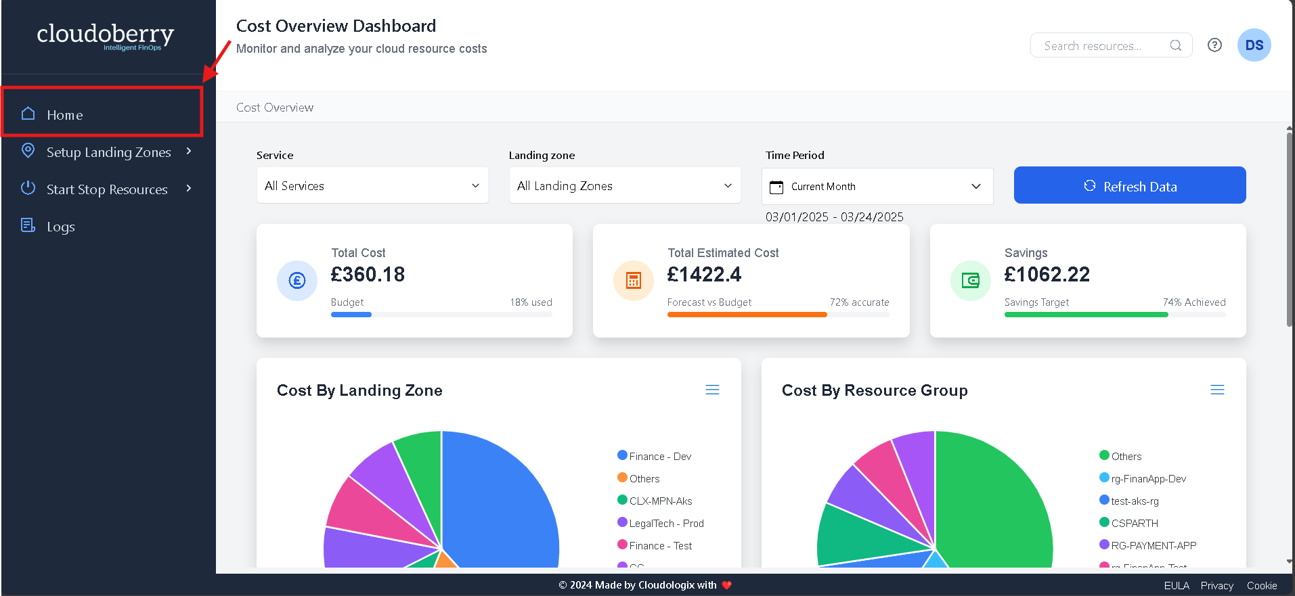
Task: Click the orange Forecast vs Budget bar
Action: tap(747, 314)
